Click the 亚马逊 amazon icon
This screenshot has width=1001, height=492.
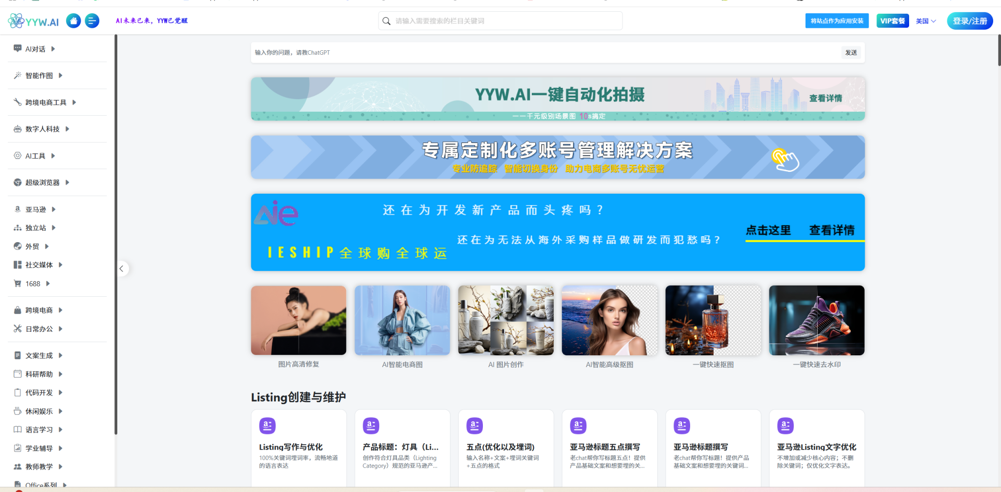pyautogui.click(x=18, y=209)
